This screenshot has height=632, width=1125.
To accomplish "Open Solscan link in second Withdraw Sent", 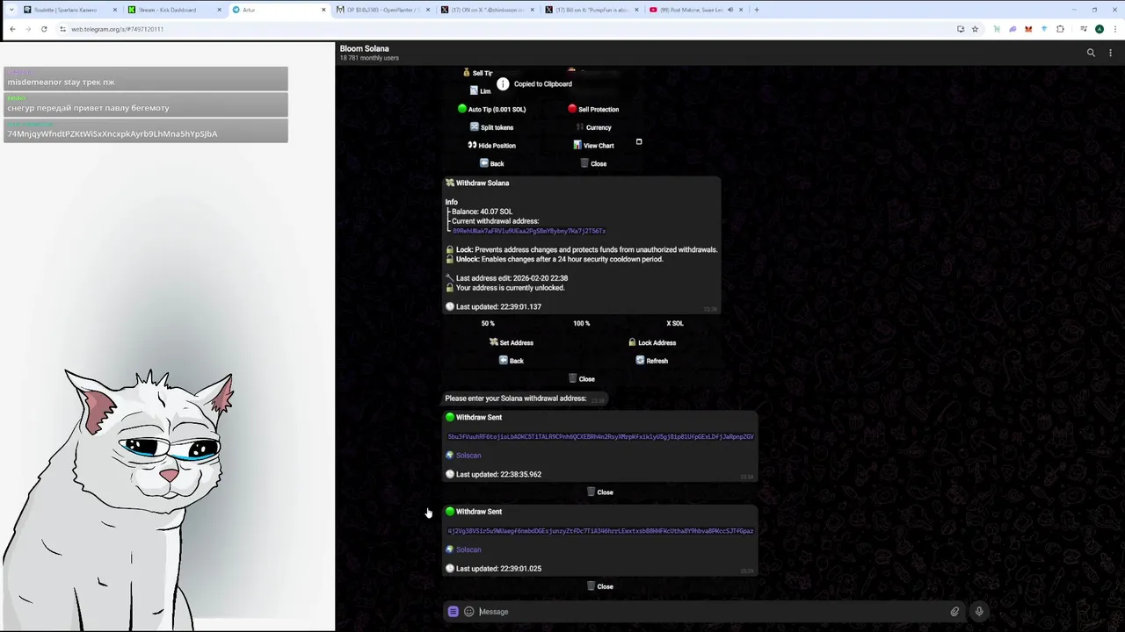I will click(468, 549).
